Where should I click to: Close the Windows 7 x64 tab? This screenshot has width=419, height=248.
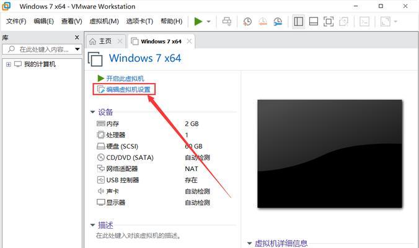[189, 41]
